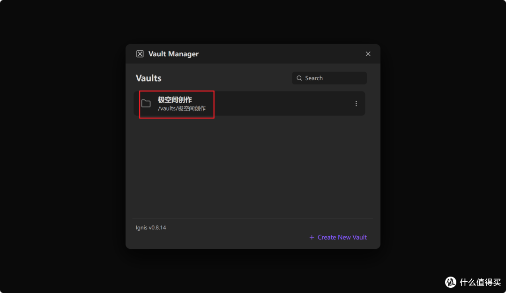Click the 值 watermark logo icon
506x293 pixels.
coord(451,282)
